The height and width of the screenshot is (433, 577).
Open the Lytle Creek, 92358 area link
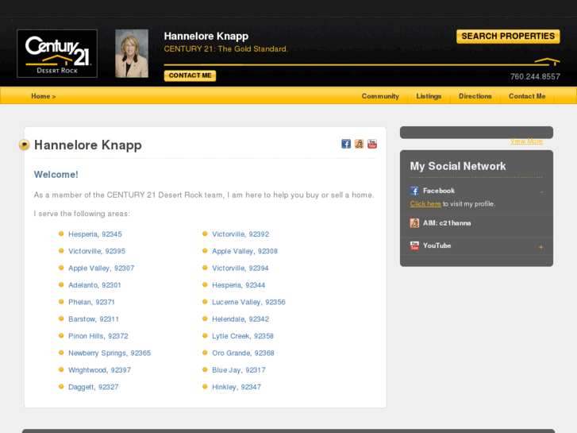[243, 336]
